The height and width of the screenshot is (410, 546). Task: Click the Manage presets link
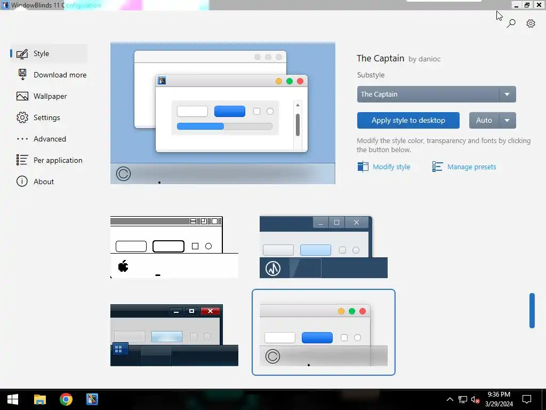pos(471,167)
